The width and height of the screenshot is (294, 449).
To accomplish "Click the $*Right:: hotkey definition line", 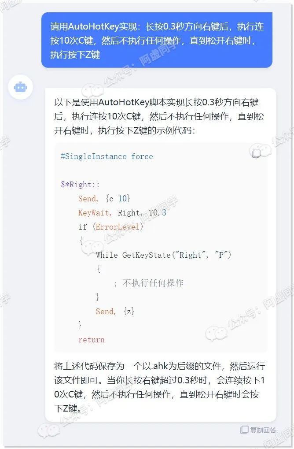I will click(81, 185).
